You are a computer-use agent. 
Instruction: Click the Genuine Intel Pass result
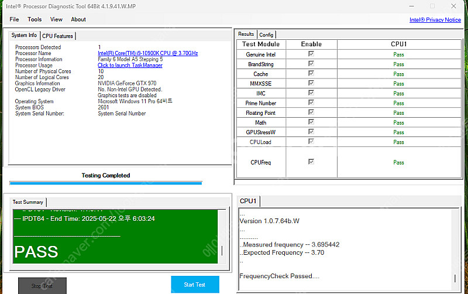pyautogui.click(x=398, y=54)
